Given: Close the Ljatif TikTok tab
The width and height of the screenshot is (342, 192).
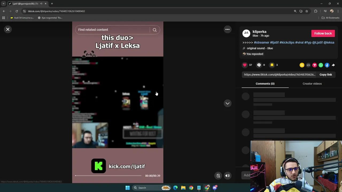Looking at the screenshot, I should click(45, 3).
